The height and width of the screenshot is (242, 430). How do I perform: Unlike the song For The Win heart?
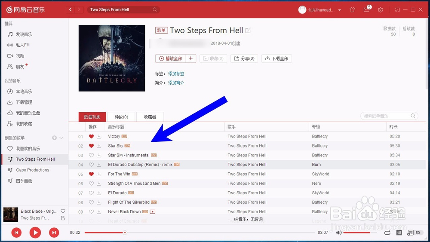[x=91, y=174]
